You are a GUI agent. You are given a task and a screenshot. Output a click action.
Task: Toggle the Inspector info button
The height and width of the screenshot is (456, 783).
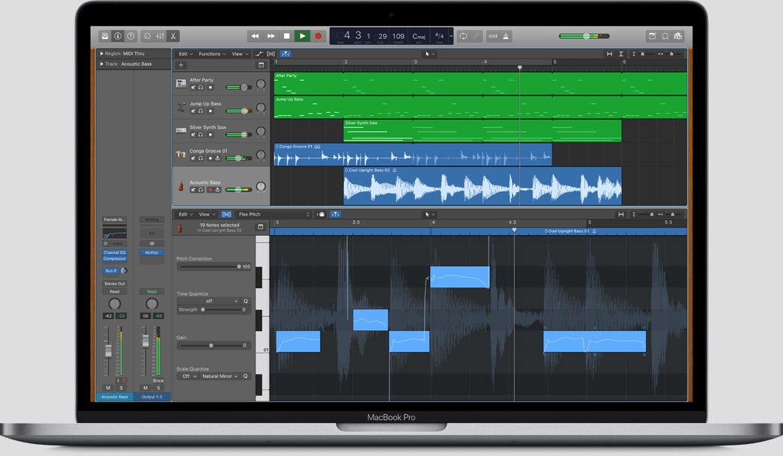click(118, 36)
